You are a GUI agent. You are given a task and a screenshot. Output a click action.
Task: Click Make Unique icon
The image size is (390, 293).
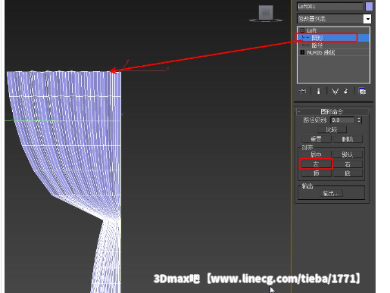pyautogui.click(x=335, y=91)
